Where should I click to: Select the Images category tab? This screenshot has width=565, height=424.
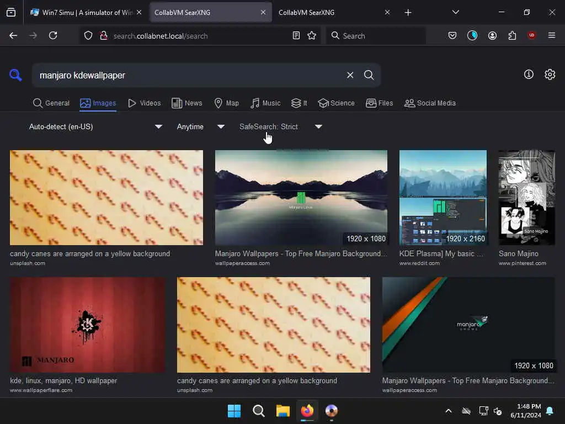pyautogui.click(x=98, y=103)
